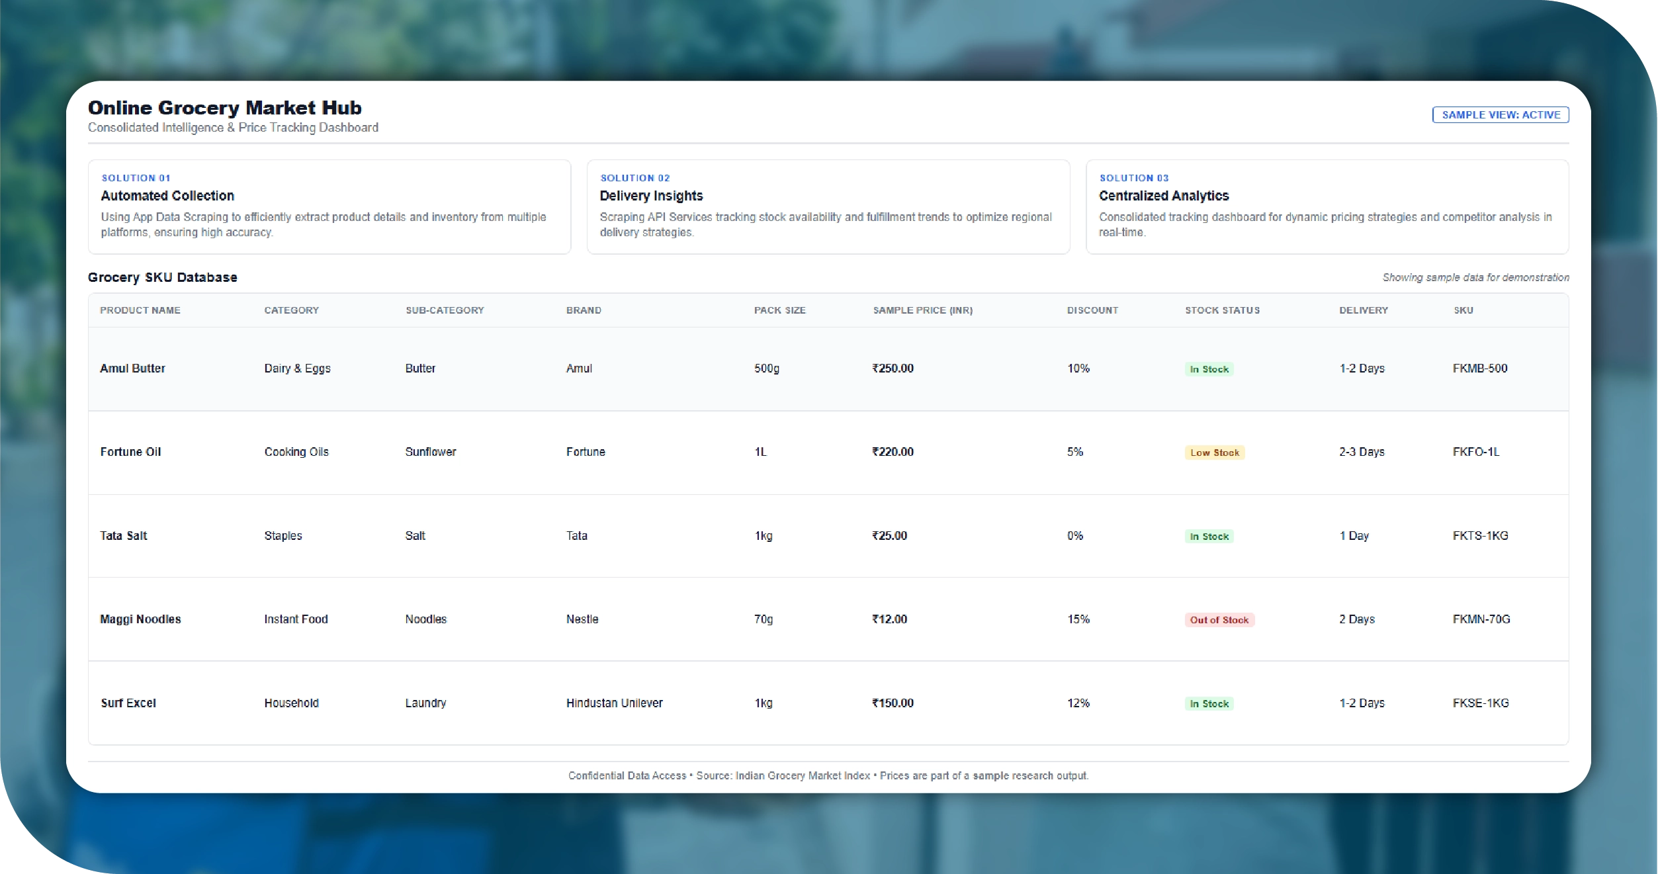Click the Online Grocery Market Hub title

pos(224,107)
